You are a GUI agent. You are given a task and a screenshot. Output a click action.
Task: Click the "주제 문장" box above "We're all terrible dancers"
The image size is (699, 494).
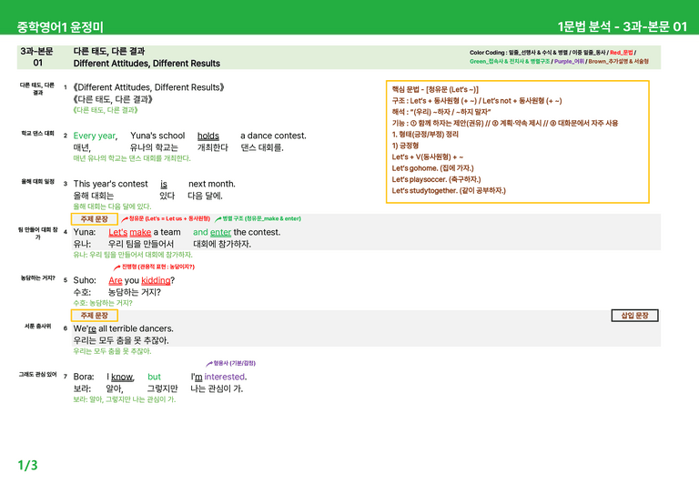(95, 316)
